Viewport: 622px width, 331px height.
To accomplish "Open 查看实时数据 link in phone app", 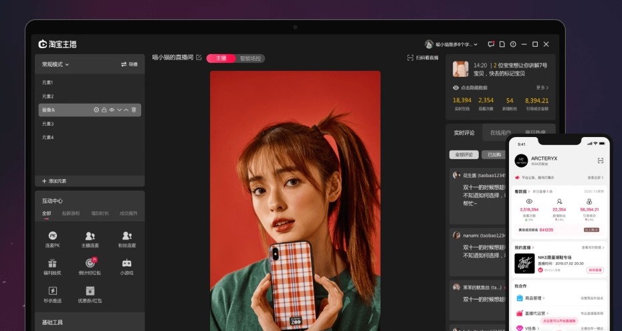I will (593, 247).
